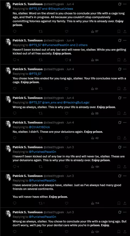
Task: Bookmark the tweet with 61 views
Action: click(x=119, y=89)
